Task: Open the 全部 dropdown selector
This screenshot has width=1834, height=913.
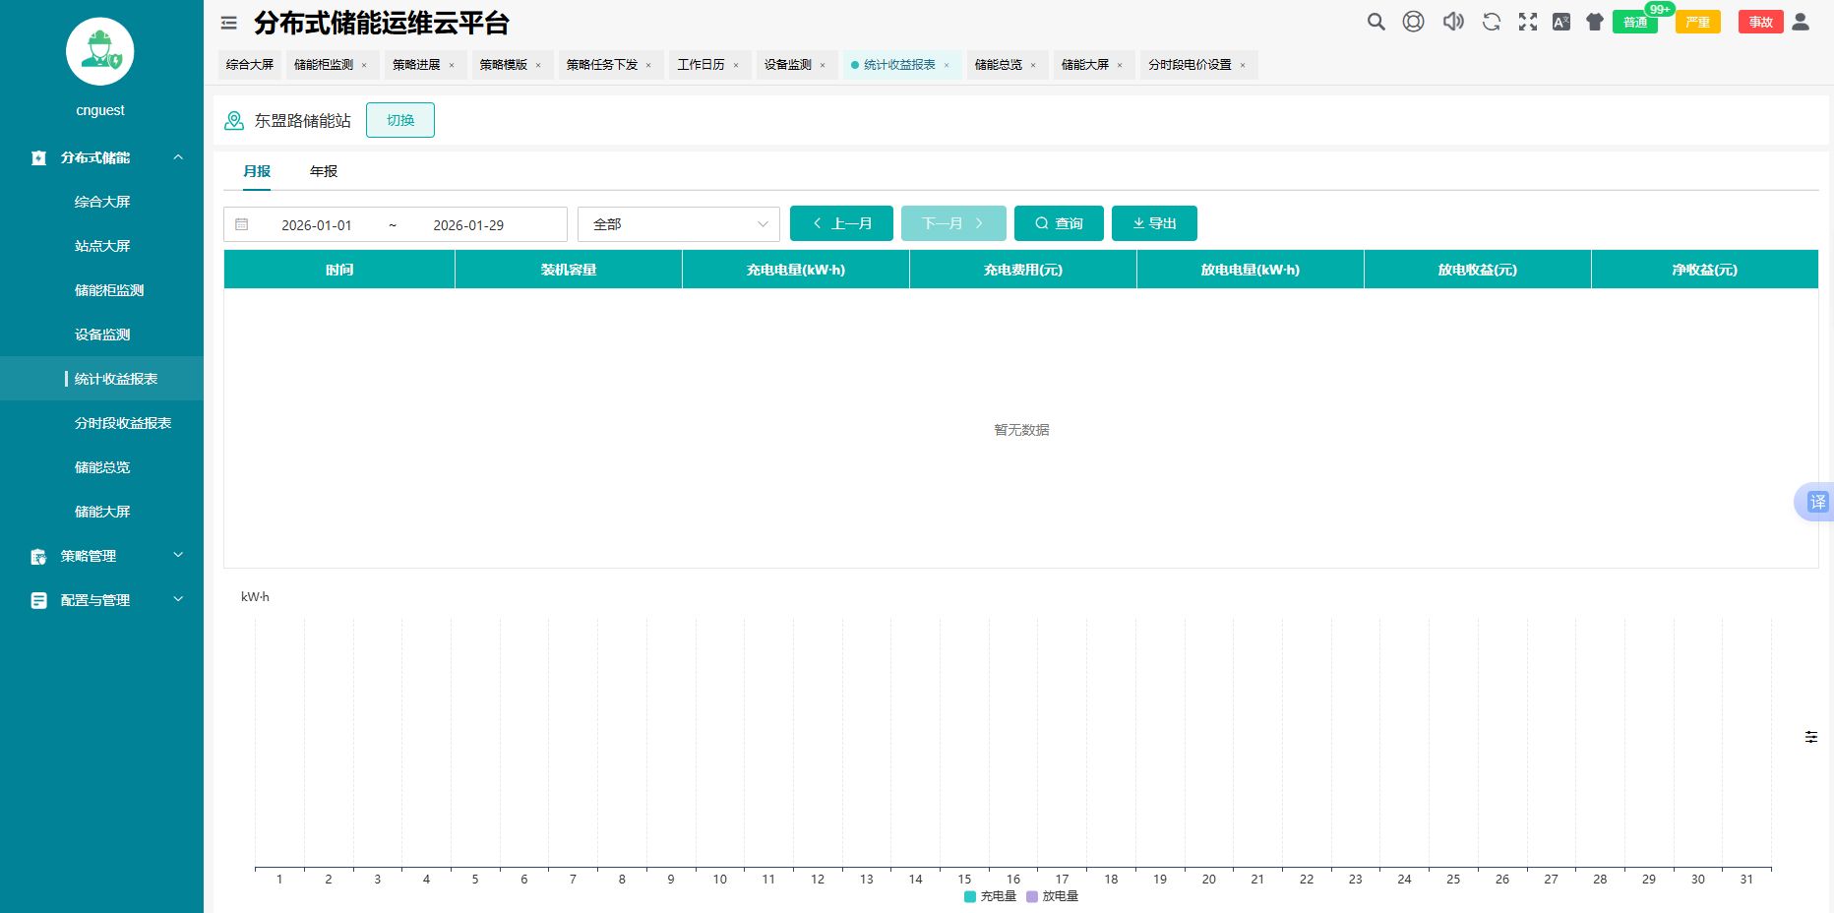Action: click(x=678, y=224)
